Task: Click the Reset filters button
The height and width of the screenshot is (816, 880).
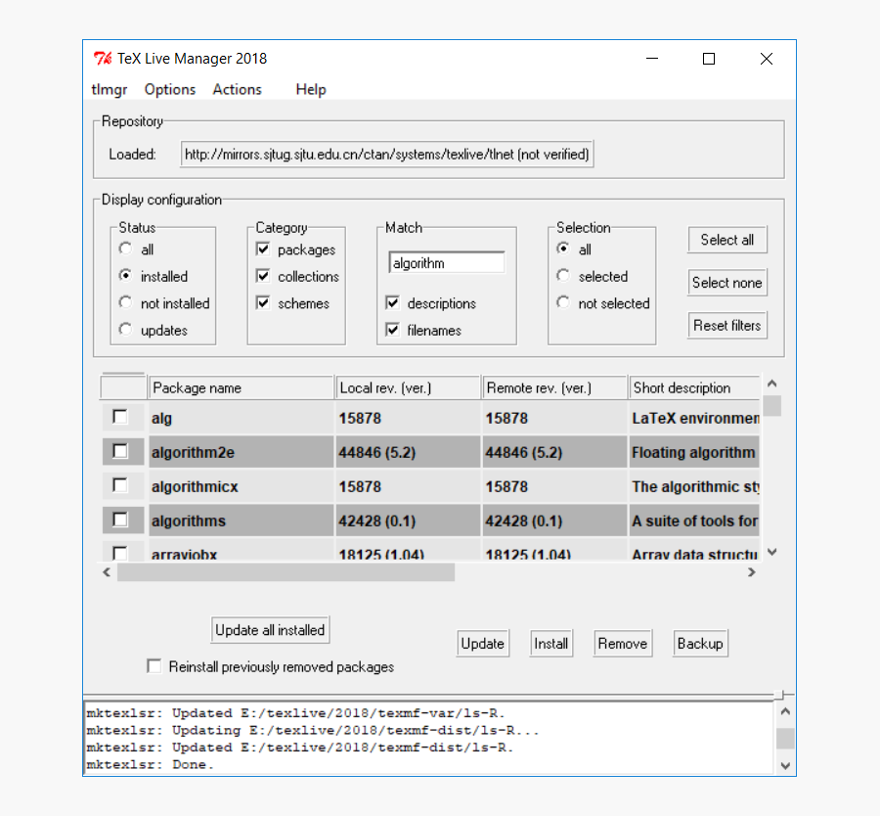Action: point(727,325)
